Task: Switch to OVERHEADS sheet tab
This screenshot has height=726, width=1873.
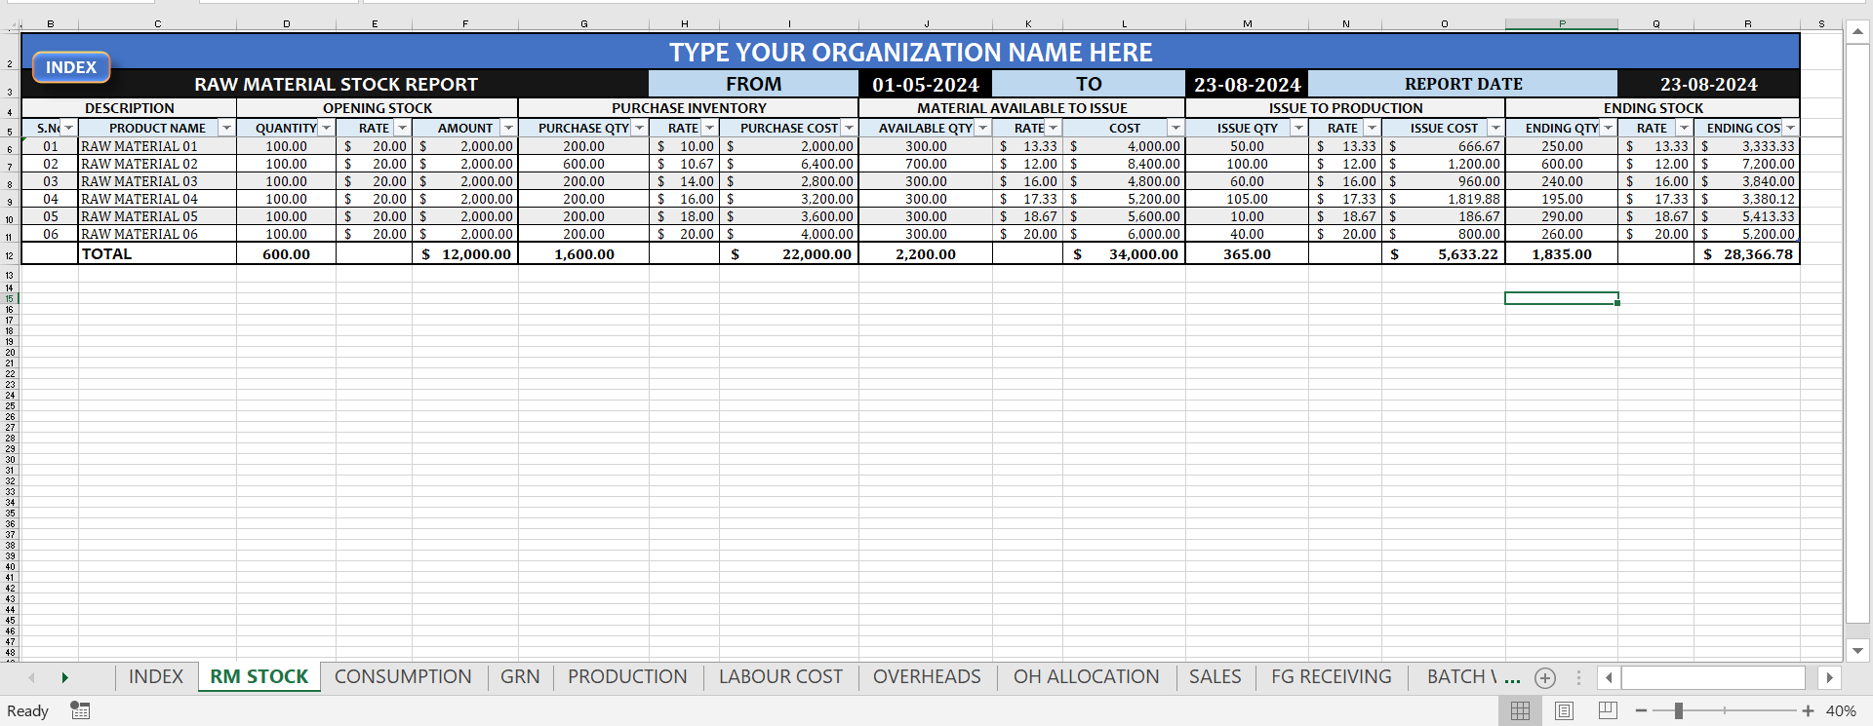Action: 927,677
